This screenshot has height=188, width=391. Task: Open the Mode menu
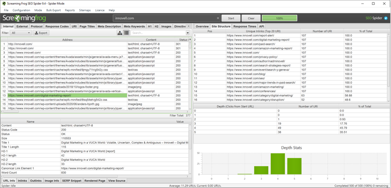tap(38, 10)
